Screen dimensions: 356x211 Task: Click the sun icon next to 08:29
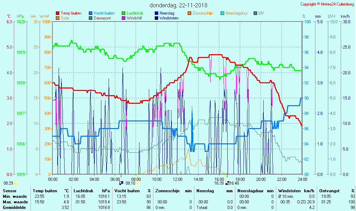pos(16,183)
